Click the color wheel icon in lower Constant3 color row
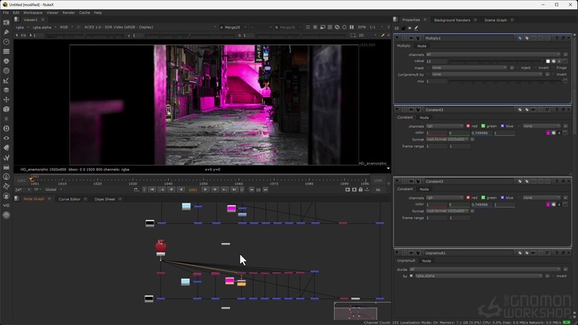Image resolution: width=578 pixels, height=325 pixels. 554,204
